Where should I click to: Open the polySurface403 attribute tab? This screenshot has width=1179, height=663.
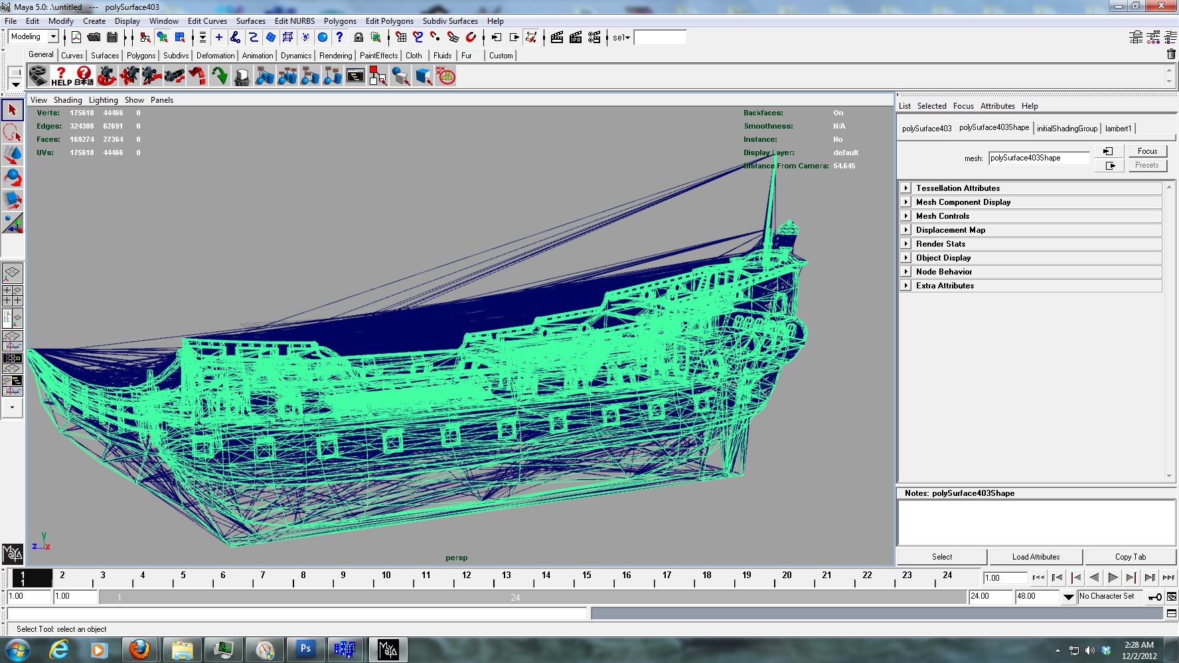coord(927,129)
